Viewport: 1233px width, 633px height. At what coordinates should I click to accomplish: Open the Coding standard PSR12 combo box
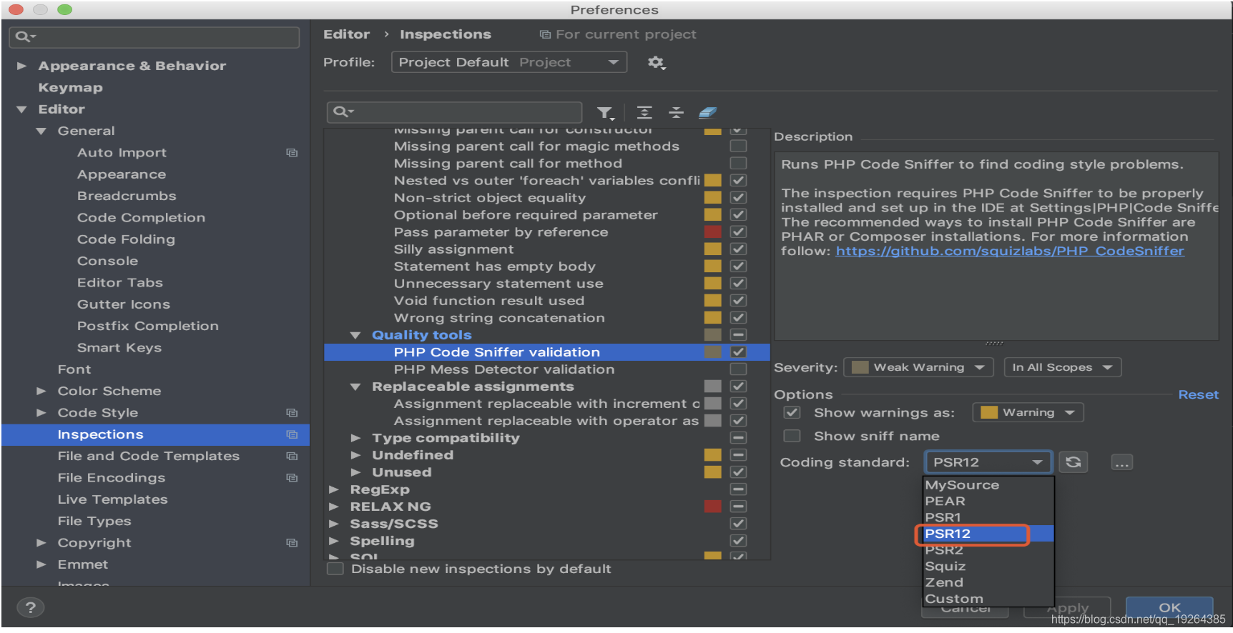(x=988, y=462)
